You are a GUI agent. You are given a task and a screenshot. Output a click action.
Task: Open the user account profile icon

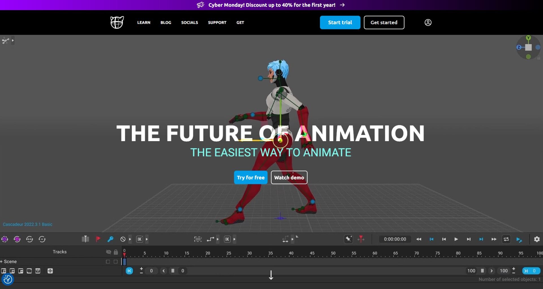click(x=428, y=22)
